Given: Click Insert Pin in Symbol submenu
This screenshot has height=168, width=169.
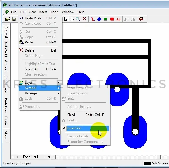Looking at the screenshot, I should tap(85, 128).
